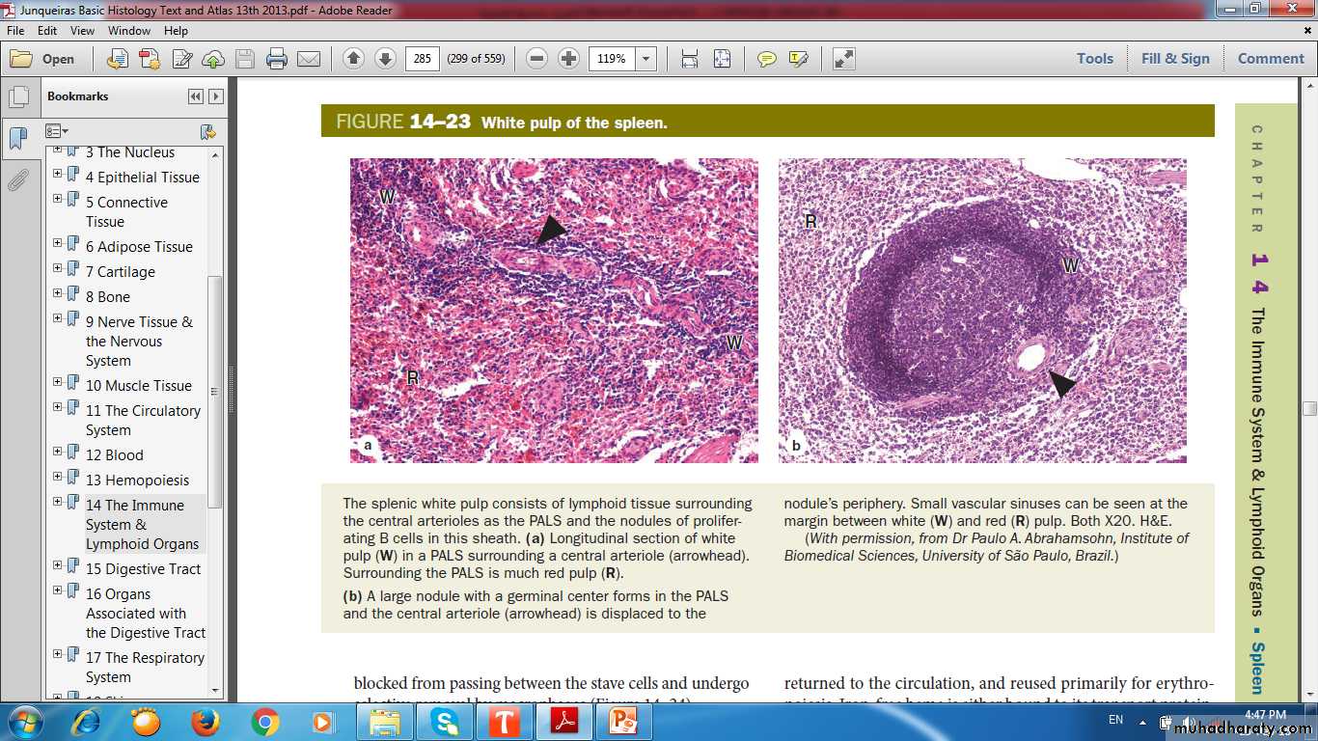1318x741 pixels.
Task: Open the zoom percentage dropdown
Action: (x=646, y=59)
